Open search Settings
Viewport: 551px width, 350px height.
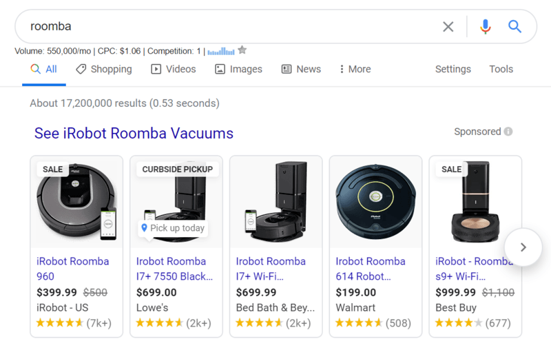tap(453, 69)
